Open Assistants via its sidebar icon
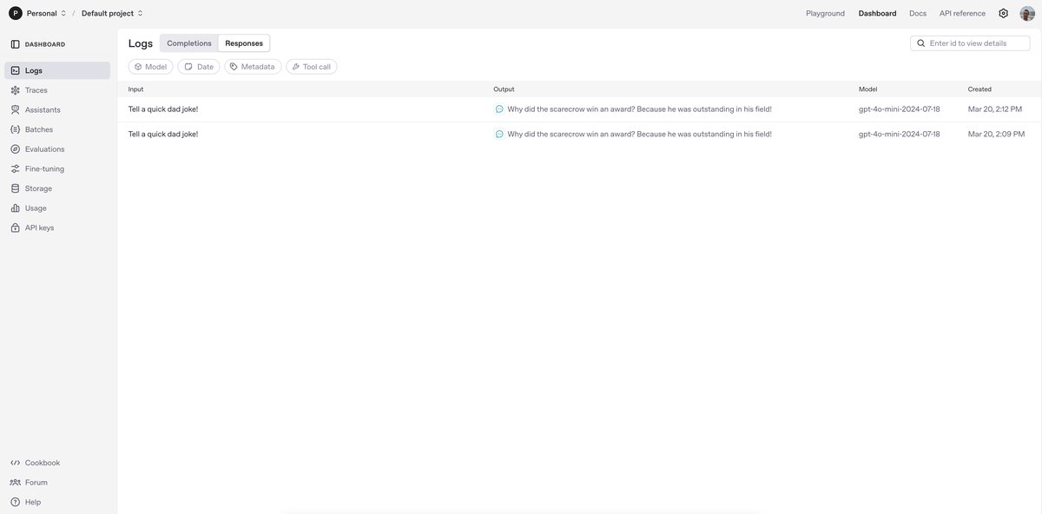The image size is (1042, 514). [x=16, y=110]
